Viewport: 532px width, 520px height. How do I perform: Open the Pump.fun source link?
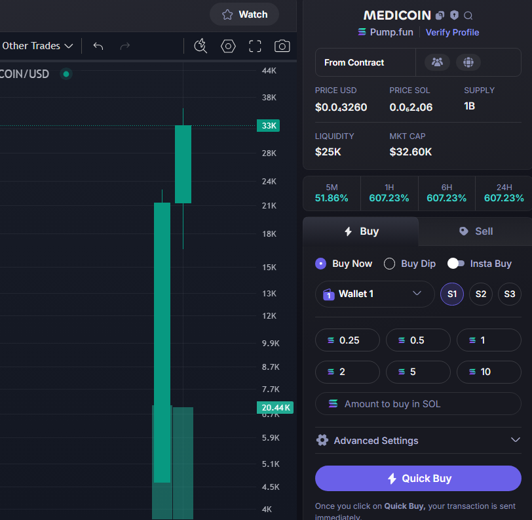point(385,32)
